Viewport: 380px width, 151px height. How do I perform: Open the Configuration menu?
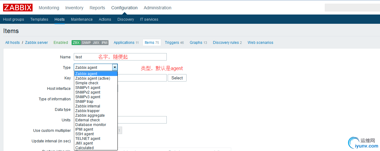(x=124, y=8)
